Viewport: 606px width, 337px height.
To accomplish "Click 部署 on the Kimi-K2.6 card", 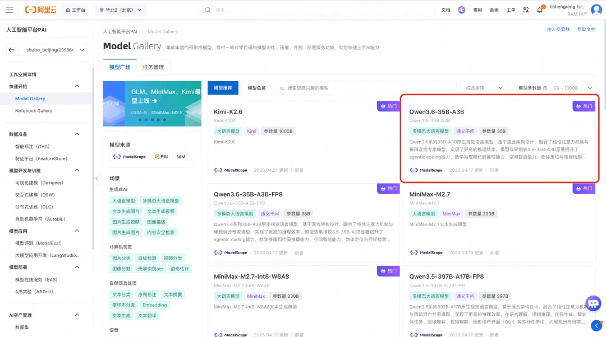I will click(299, 170).
